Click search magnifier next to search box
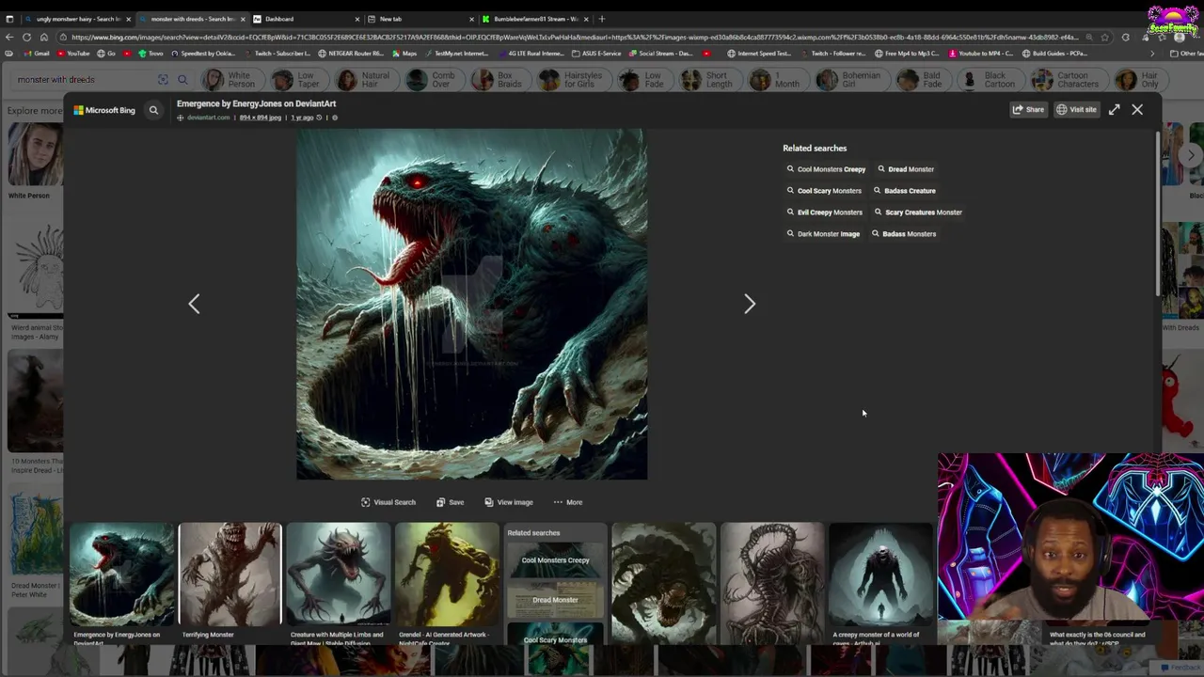1204x677 pixels. tap(182, 80)
